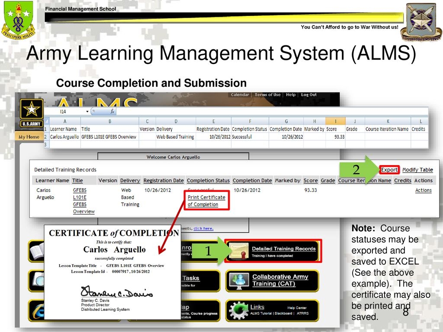Image resolution: width=443 pixels, height=332 pixels.
Task: Click the 'click here' link
Action: [203, 228]
